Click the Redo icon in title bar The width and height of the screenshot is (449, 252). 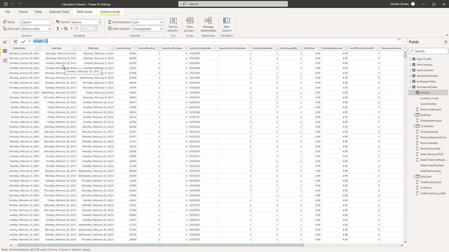tap(20, 4)
